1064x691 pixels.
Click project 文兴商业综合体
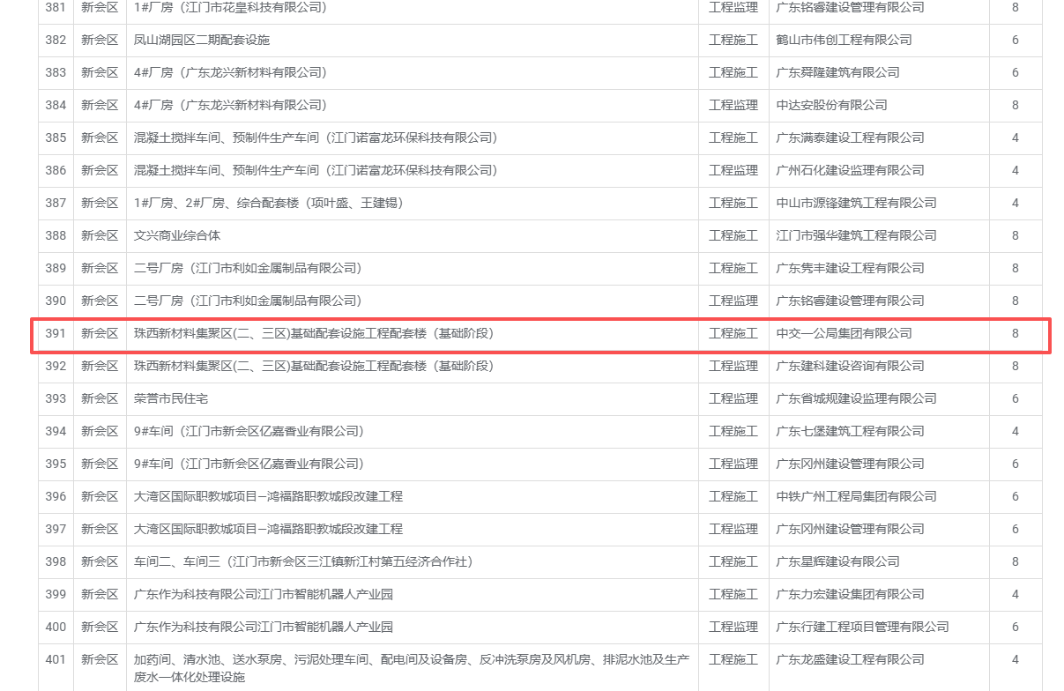pos(177,235)
